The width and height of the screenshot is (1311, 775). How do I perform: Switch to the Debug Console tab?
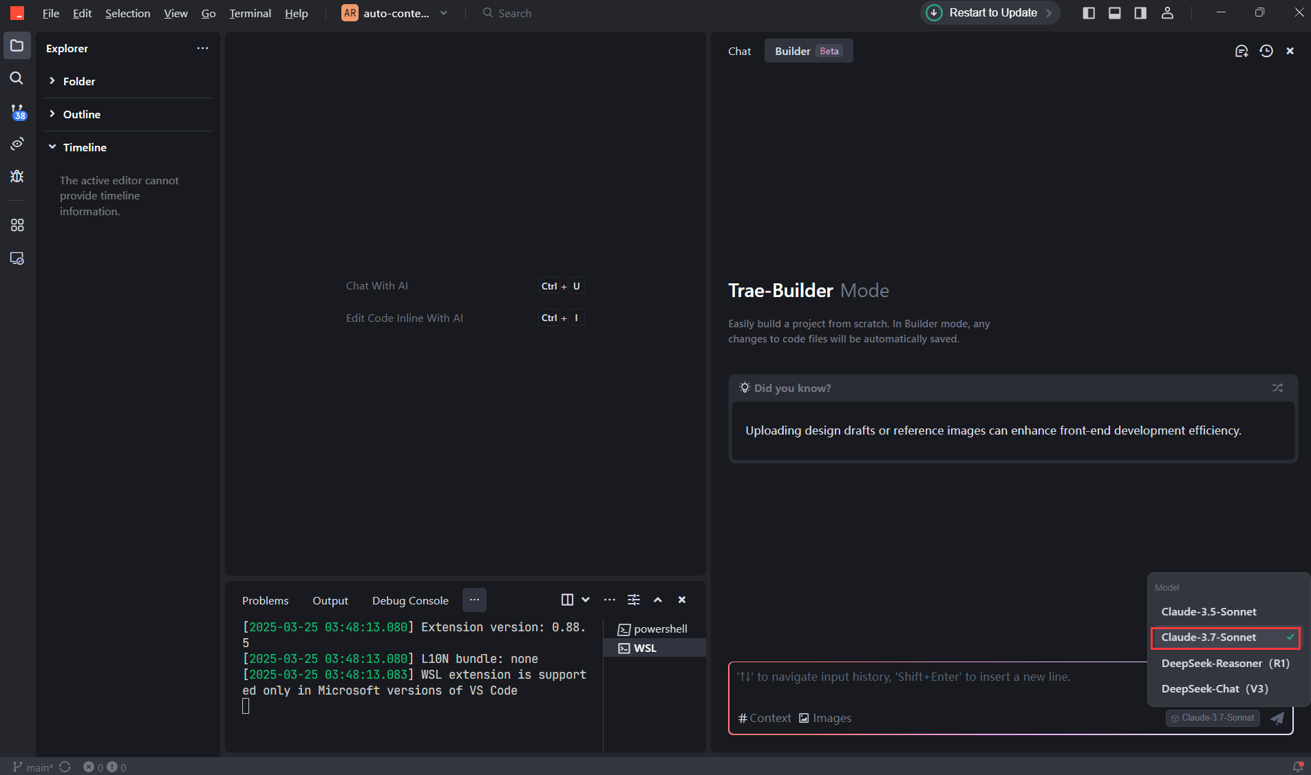tap(410, 600)
